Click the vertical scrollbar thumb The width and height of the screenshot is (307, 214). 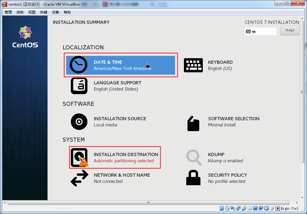tap(302, 92)
